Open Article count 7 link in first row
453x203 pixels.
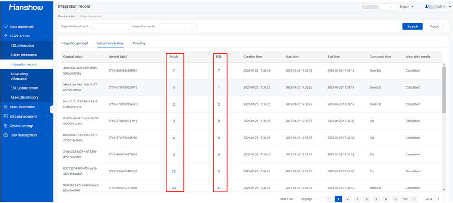(174, 71)
